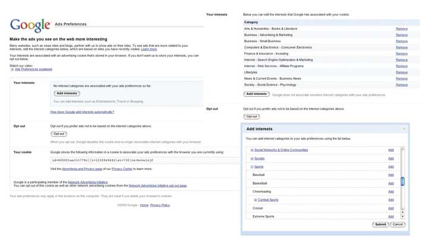Open the Privacy Policy footer link
The width and height of the screenshot is (428, 243).
click(160, 206)
